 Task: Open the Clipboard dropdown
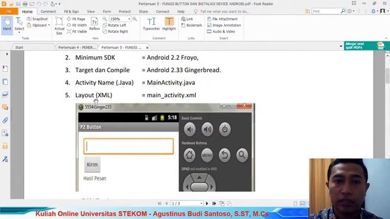click(38, 26)
